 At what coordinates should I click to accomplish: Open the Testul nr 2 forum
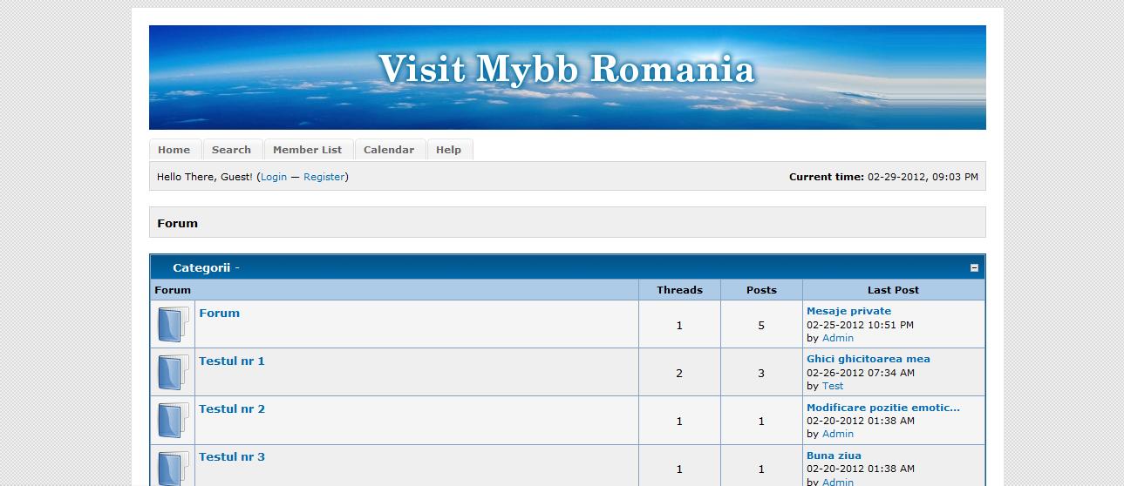click(231, 409)
